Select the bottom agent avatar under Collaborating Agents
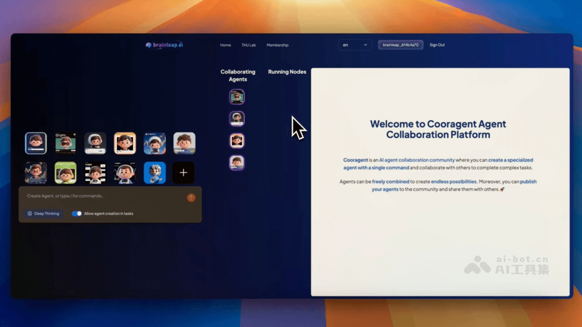The height and width of the screenshot is (327, 582). pos(237,163)
